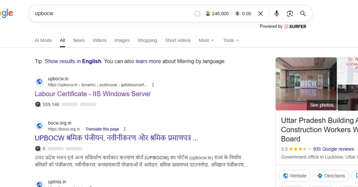This screenshot has width=358, height=187.
Task: Open the Images tab
Action: point(122,41)
